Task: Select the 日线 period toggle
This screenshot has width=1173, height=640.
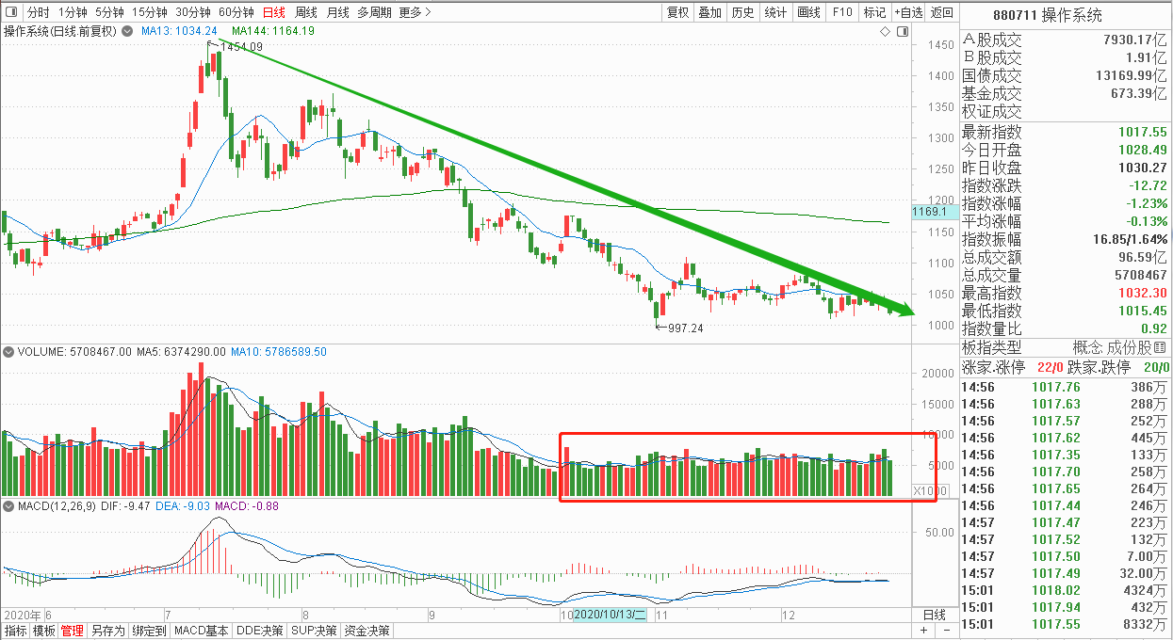Action: [x=274, y=12]
